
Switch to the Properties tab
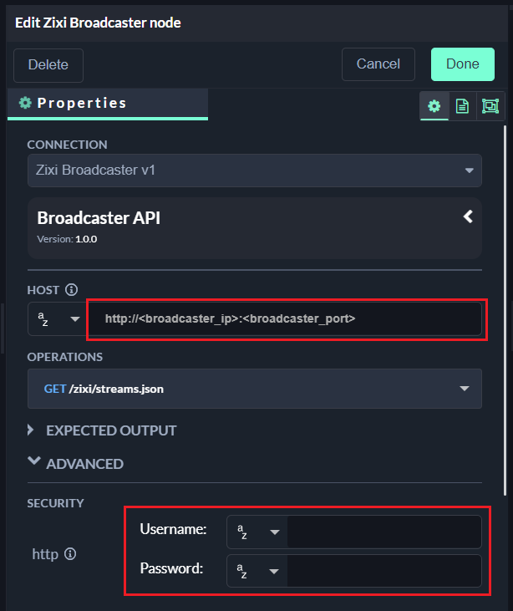tap(81, 104)
